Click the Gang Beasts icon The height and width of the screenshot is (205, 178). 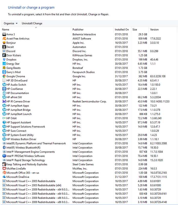click(4, 68)
